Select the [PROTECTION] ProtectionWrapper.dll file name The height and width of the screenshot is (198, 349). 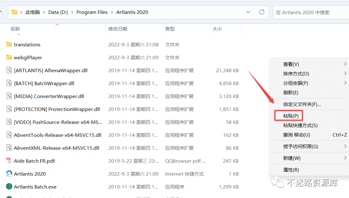(57, 109)
